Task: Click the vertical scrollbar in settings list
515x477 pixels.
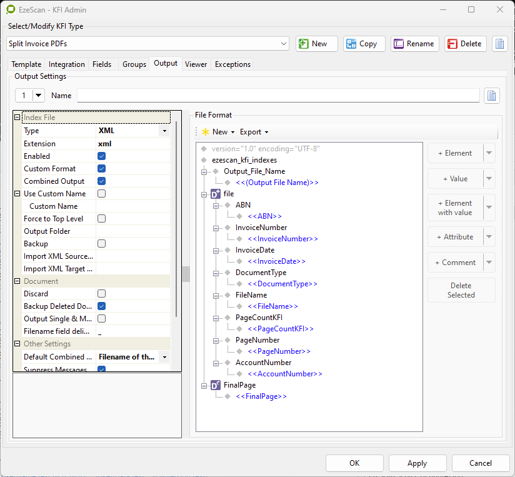Action: pos(176,219)
